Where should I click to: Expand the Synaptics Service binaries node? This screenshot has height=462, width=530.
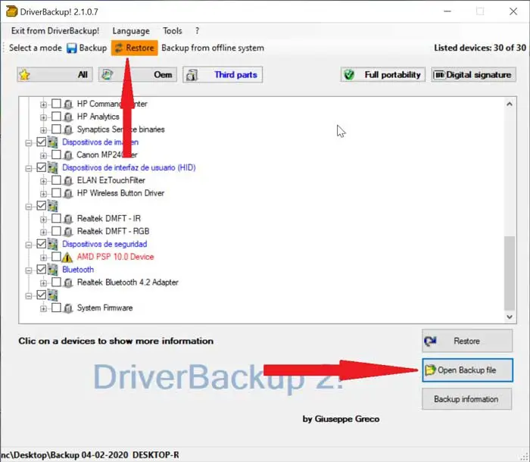(43, 130)
